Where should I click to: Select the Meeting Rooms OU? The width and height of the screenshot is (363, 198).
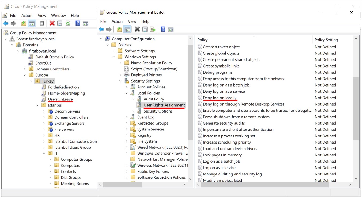75,184
